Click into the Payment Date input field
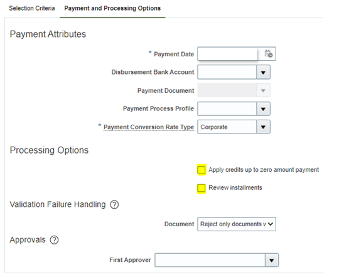This screenshot has width=344, height=277. coord(227,54)
